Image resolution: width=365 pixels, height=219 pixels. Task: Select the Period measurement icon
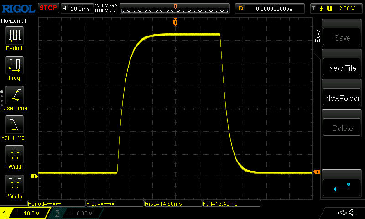[15, 36]
